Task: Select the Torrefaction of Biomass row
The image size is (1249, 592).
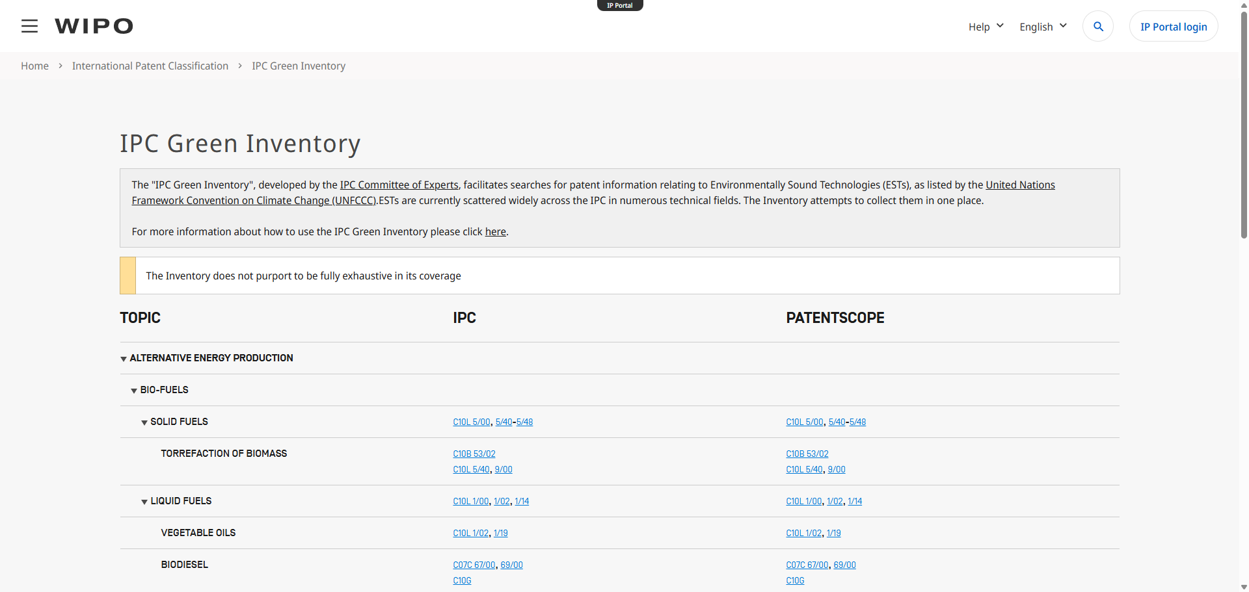Action: click(224, 454)
